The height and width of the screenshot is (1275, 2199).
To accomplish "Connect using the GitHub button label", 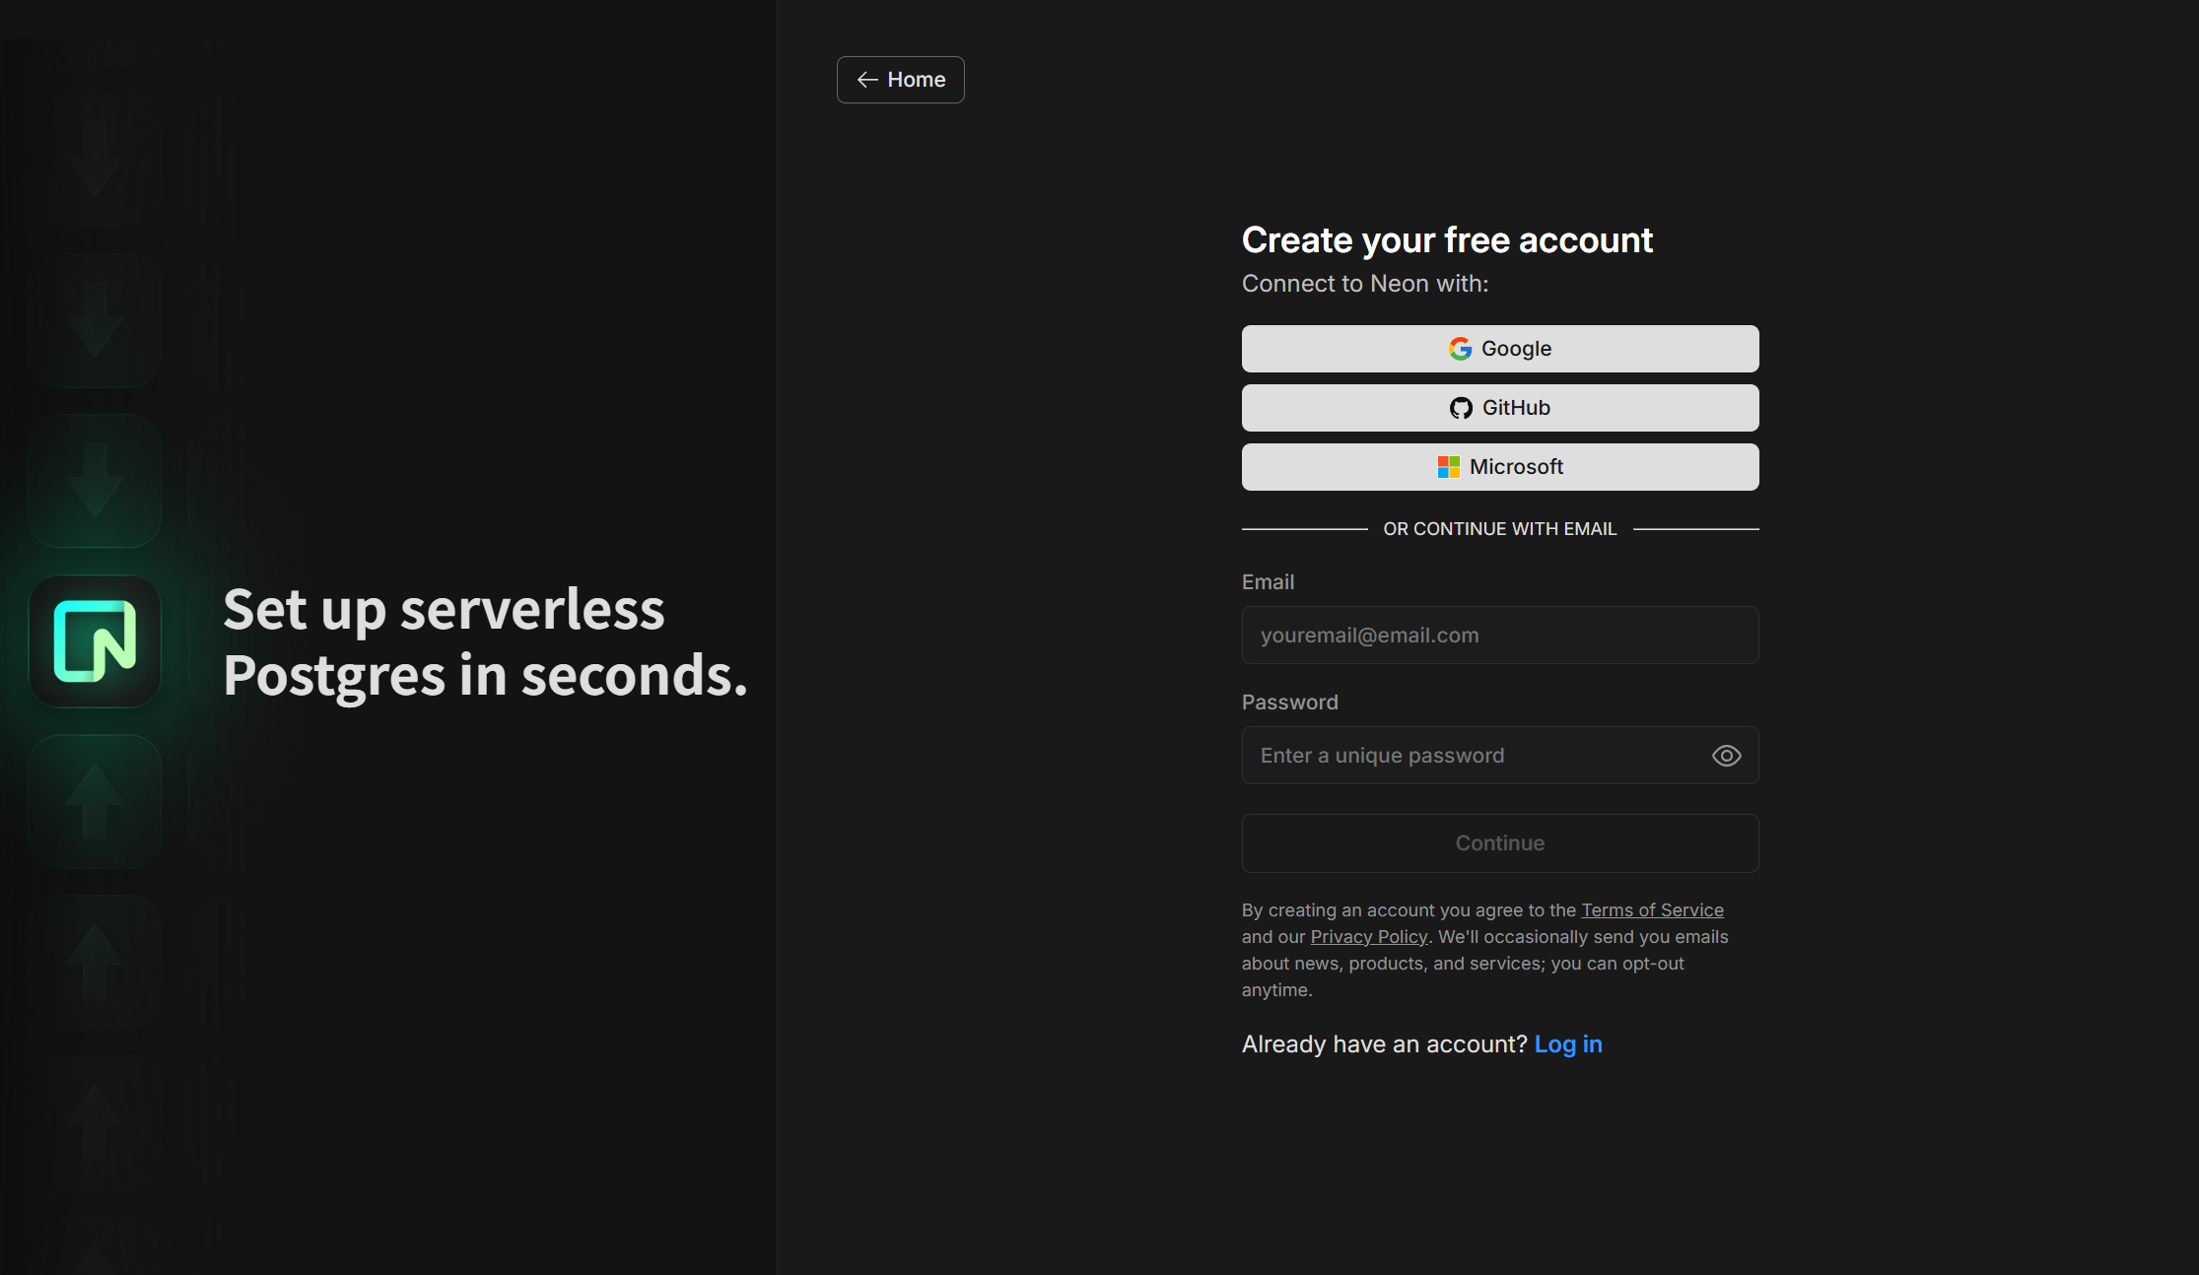I will click(1516, 408).
